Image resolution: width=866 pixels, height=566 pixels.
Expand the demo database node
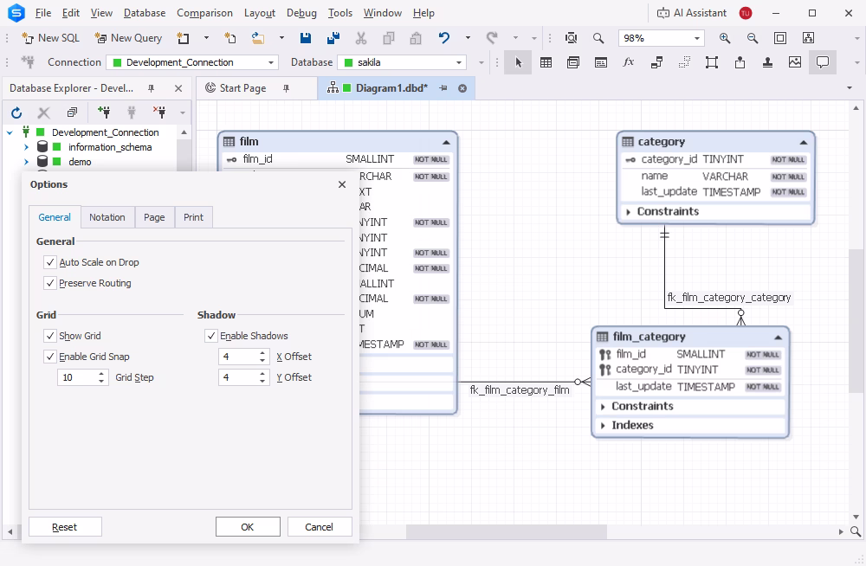pos(26,162)
